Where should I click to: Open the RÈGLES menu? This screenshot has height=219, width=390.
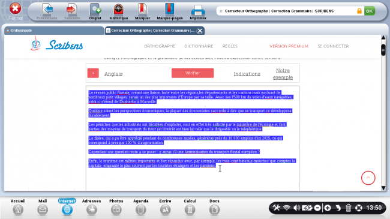point(230,46)
